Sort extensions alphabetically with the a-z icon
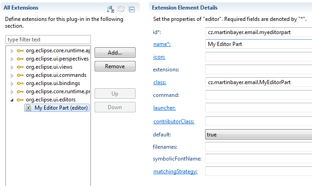The height and width of the screenshot is (186, 312). click(x=111, y=9)
